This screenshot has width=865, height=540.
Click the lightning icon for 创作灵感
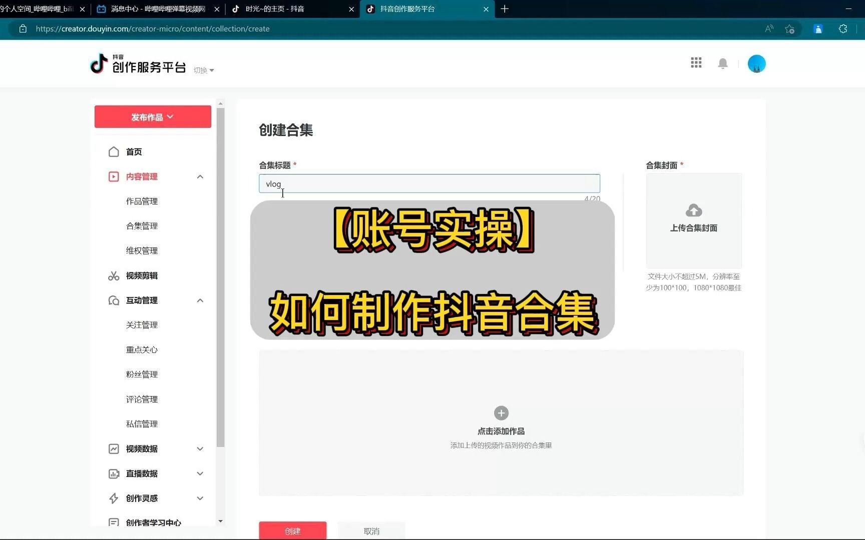114,498
